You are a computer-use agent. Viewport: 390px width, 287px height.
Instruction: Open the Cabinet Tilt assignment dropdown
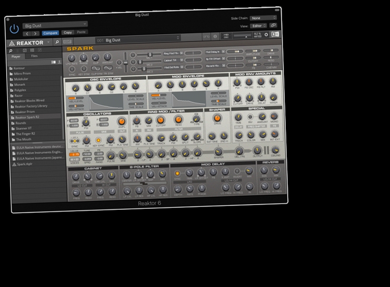tap(174, 60)
